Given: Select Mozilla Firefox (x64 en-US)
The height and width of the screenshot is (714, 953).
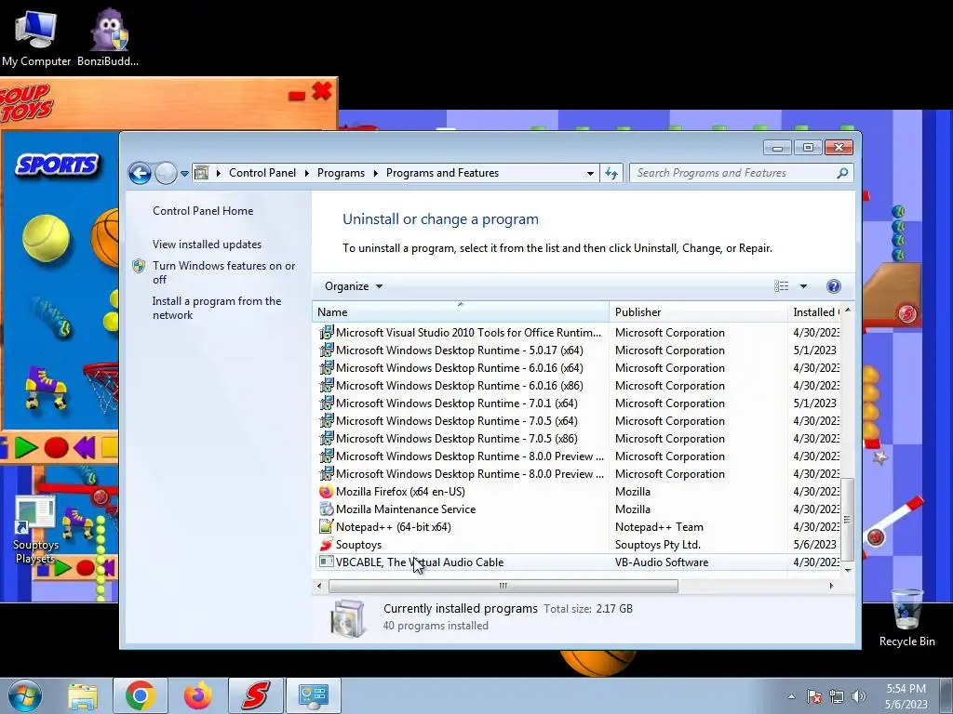Looking at the screenshot, I should (x=577, y=492).
